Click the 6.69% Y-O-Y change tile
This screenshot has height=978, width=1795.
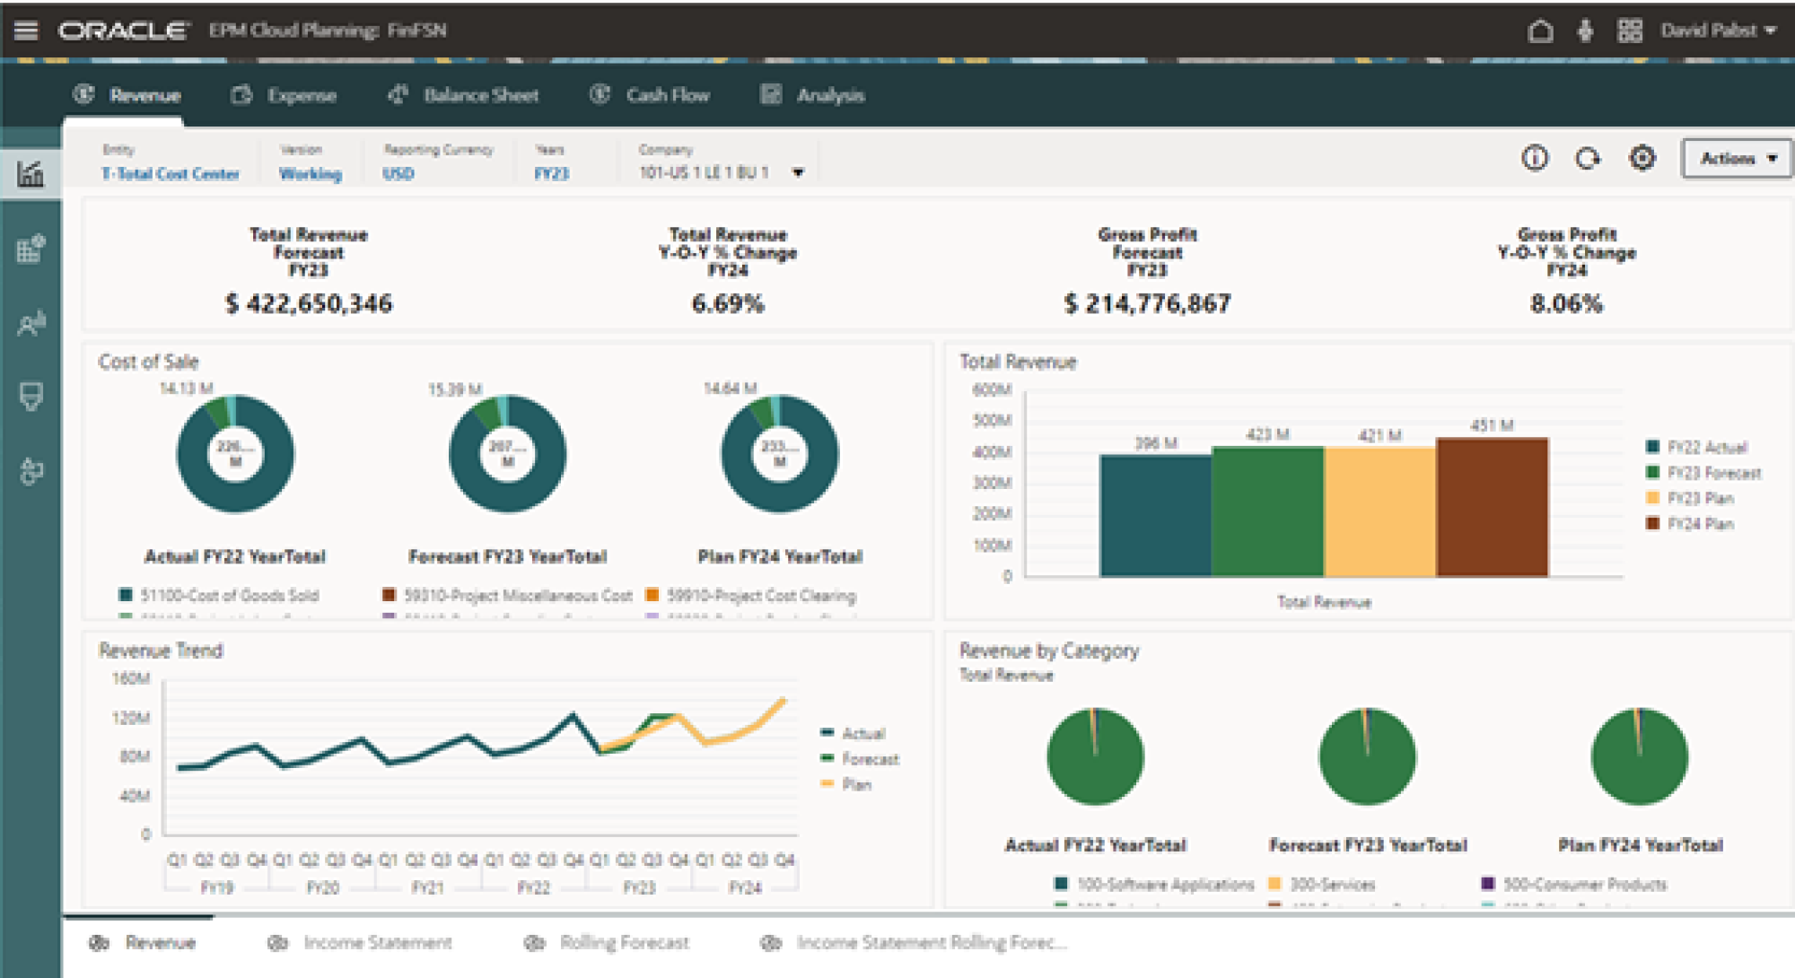click(728, 304)
